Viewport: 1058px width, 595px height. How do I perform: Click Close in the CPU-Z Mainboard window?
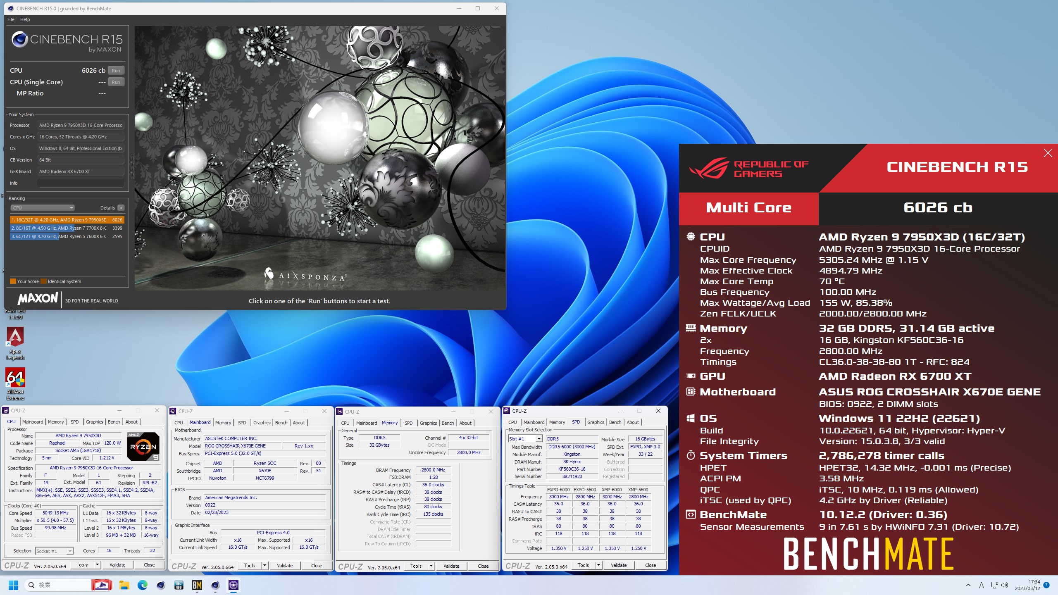pyautogui.click(x=317, y=566)
